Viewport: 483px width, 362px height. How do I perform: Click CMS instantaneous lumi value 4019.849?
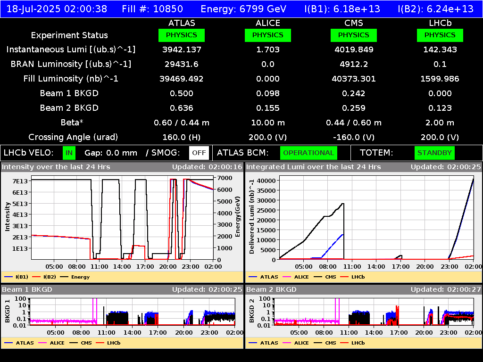(354, 49)
